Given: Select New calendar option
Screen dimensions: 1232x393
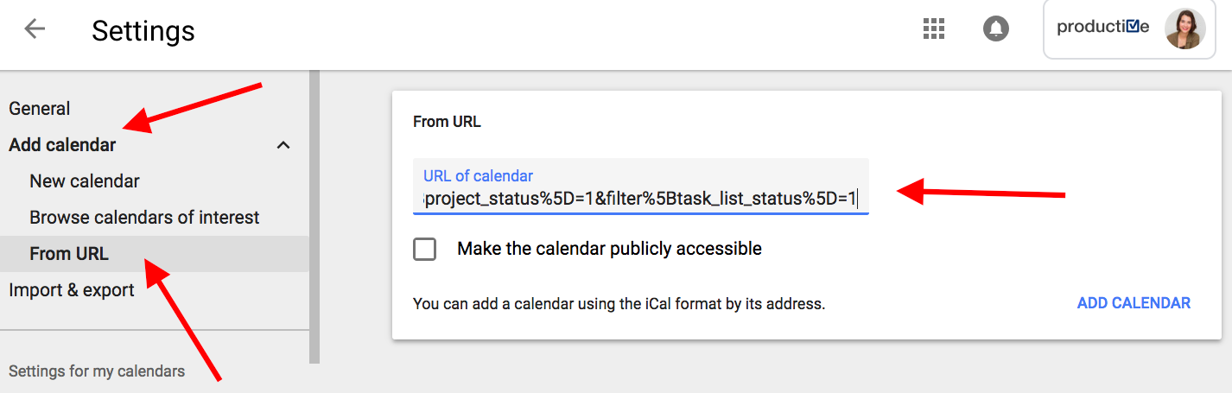Looking at the screenshot, I should tap(85, 181).
